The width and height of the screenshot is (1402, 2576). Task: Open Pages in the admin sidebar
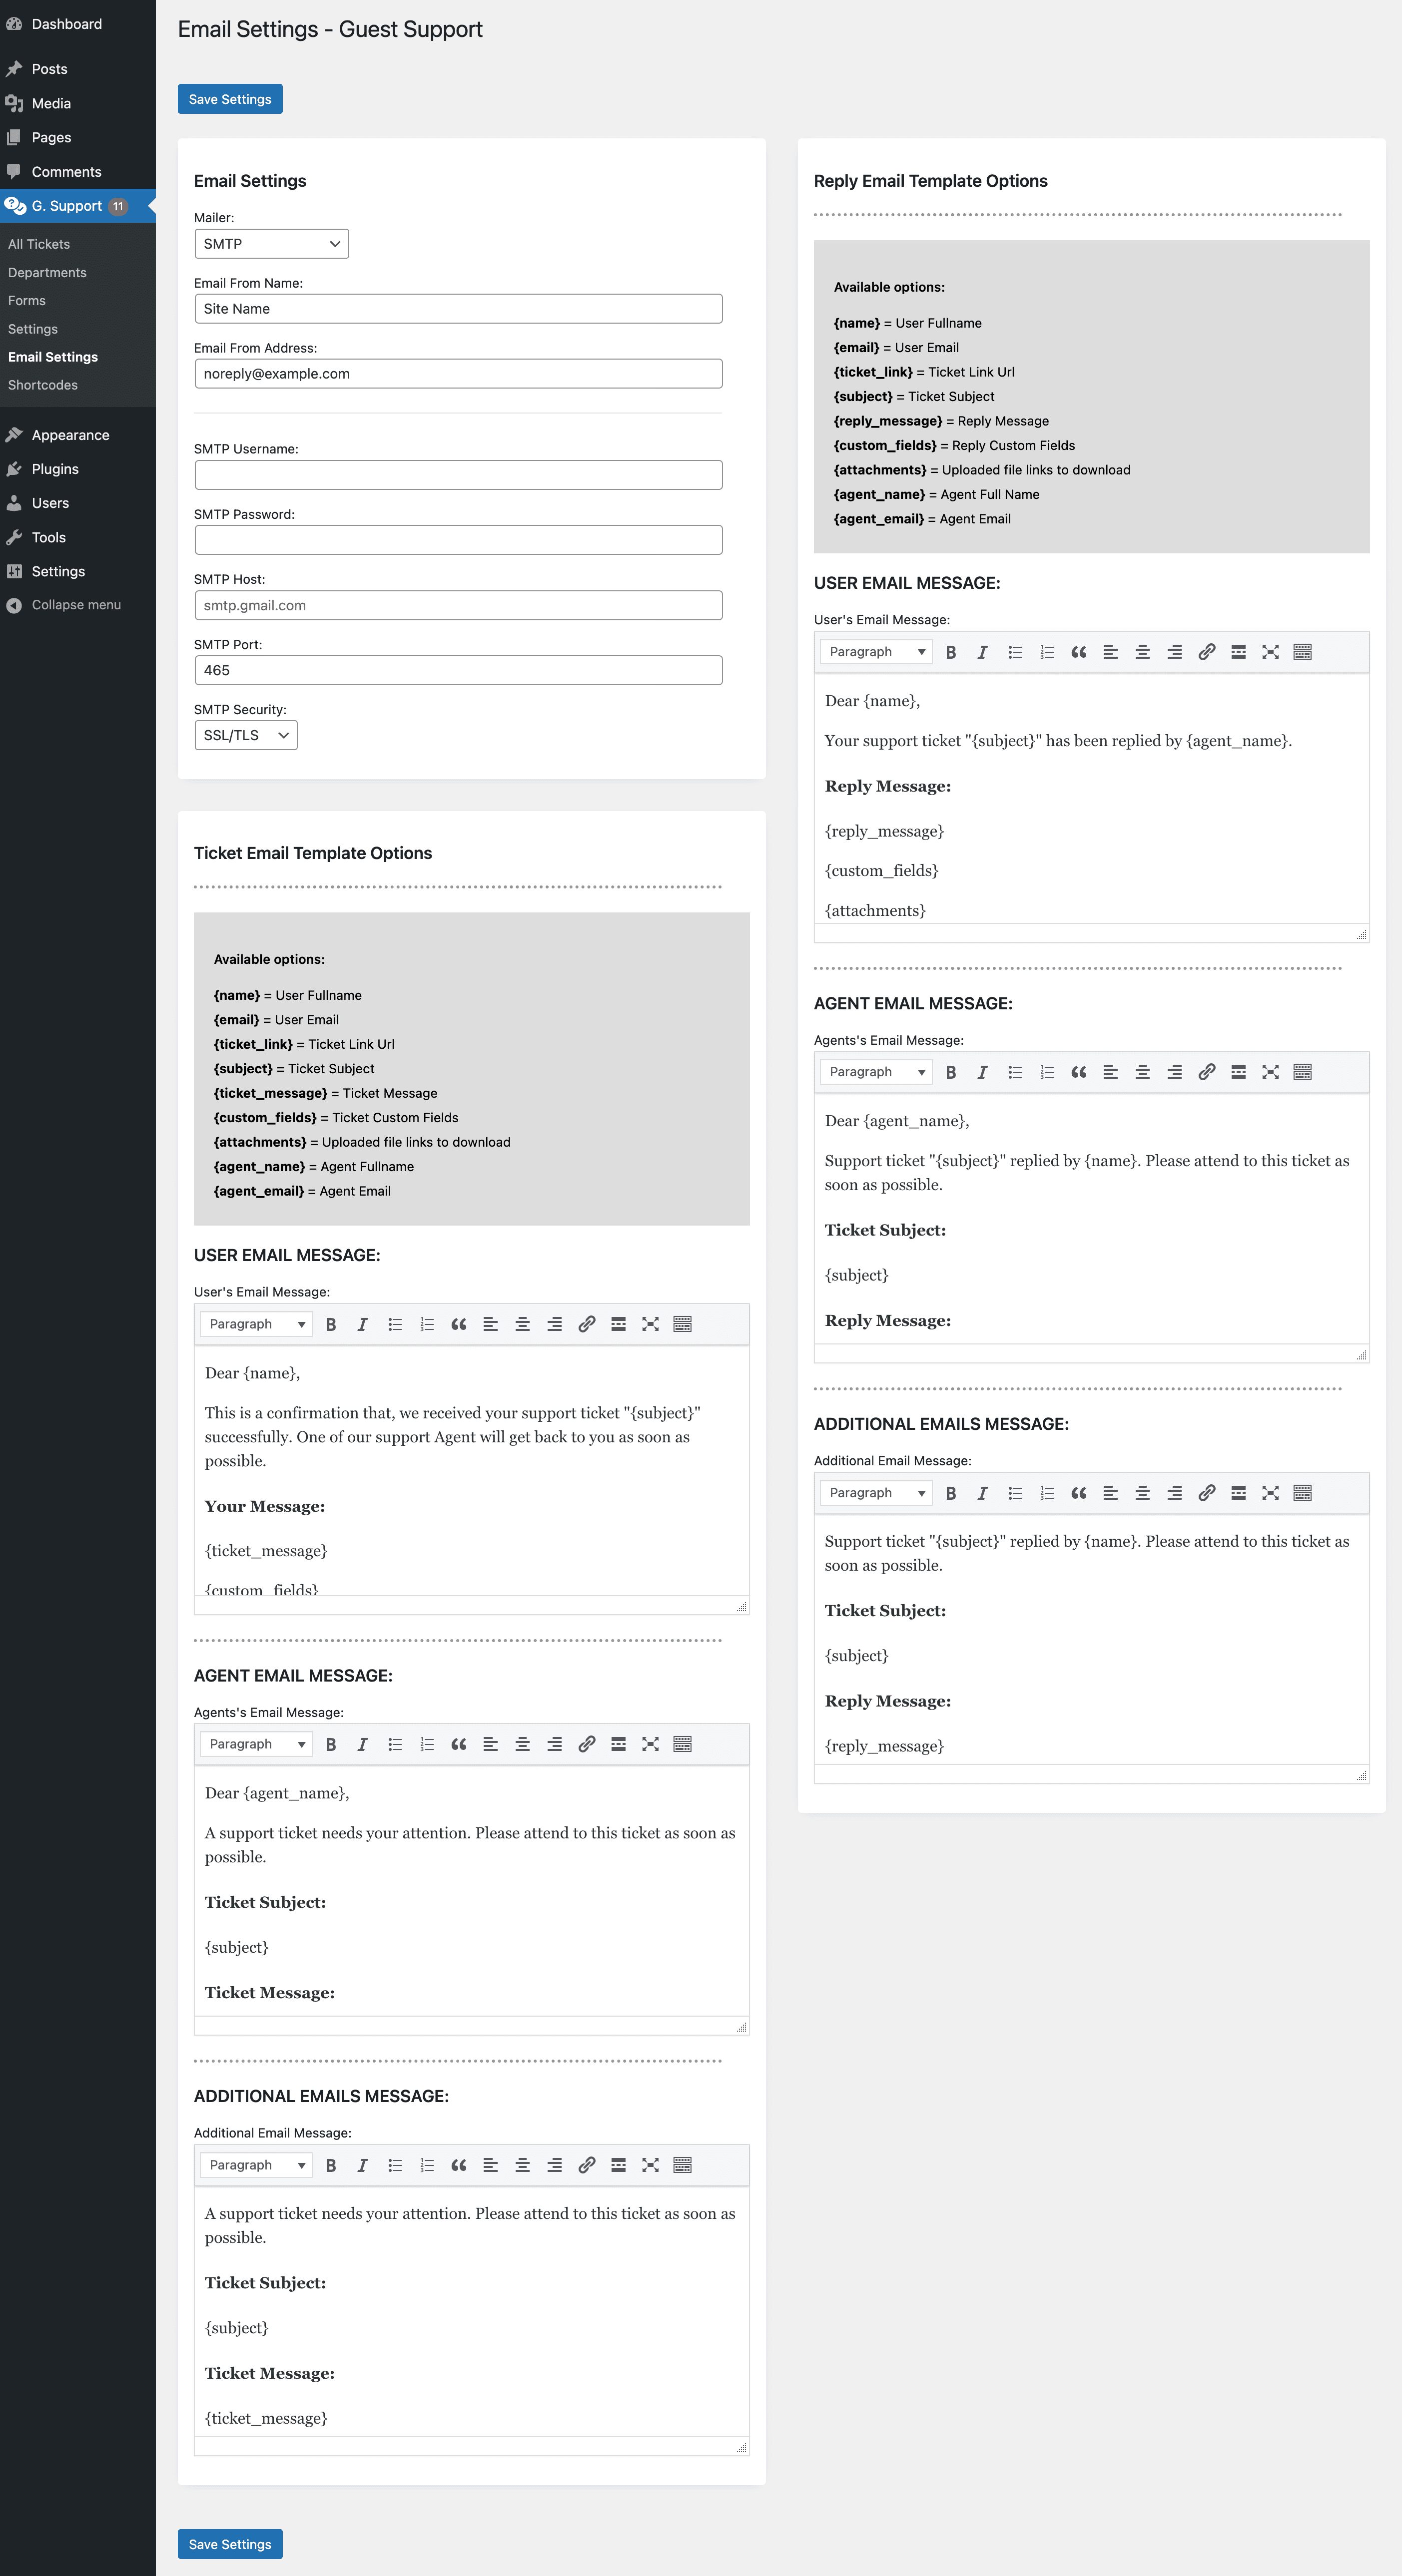point(78,137)
